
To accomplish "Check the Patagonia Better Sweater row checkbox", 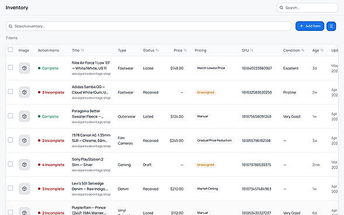I will [11, 116].
